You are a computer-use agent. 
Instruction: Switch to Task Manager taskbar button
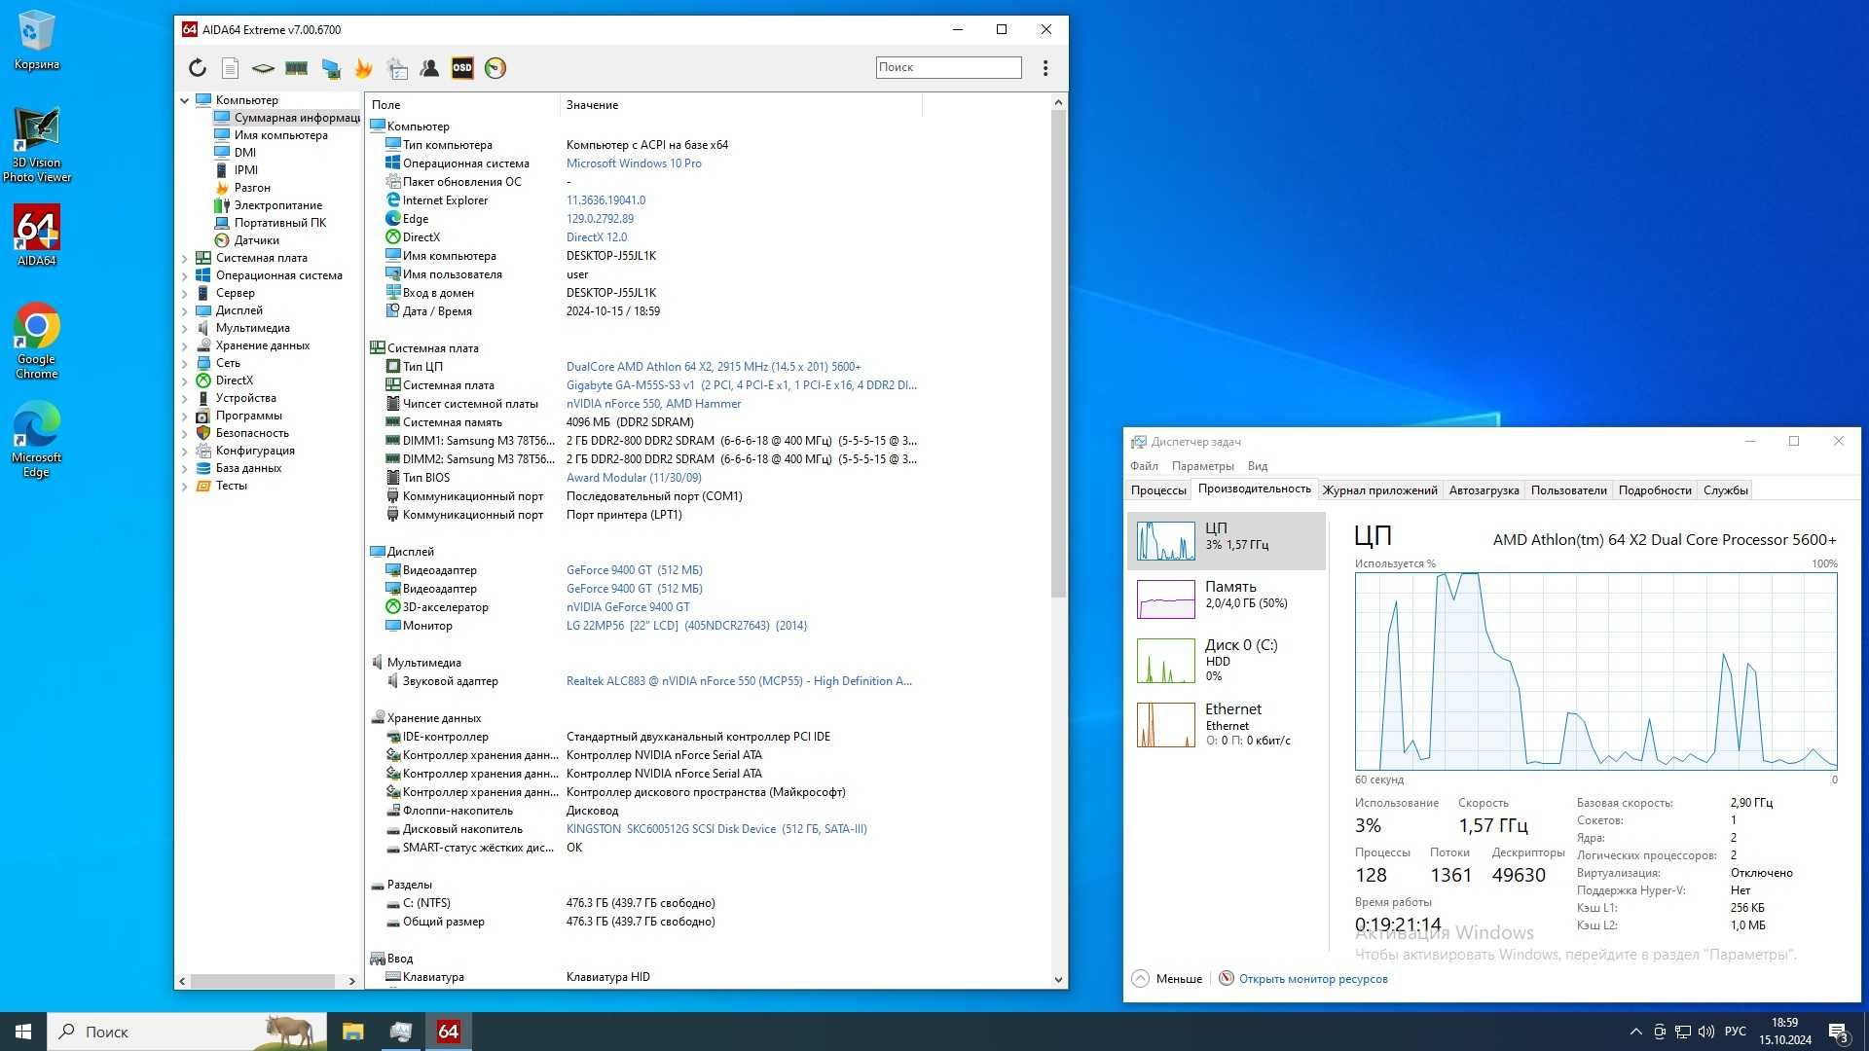pos(400,1032)
